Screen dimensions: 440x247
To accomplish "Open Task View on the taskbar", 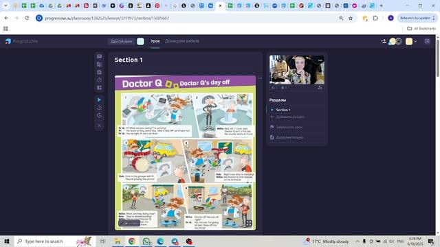I will (x=102, y=241).
